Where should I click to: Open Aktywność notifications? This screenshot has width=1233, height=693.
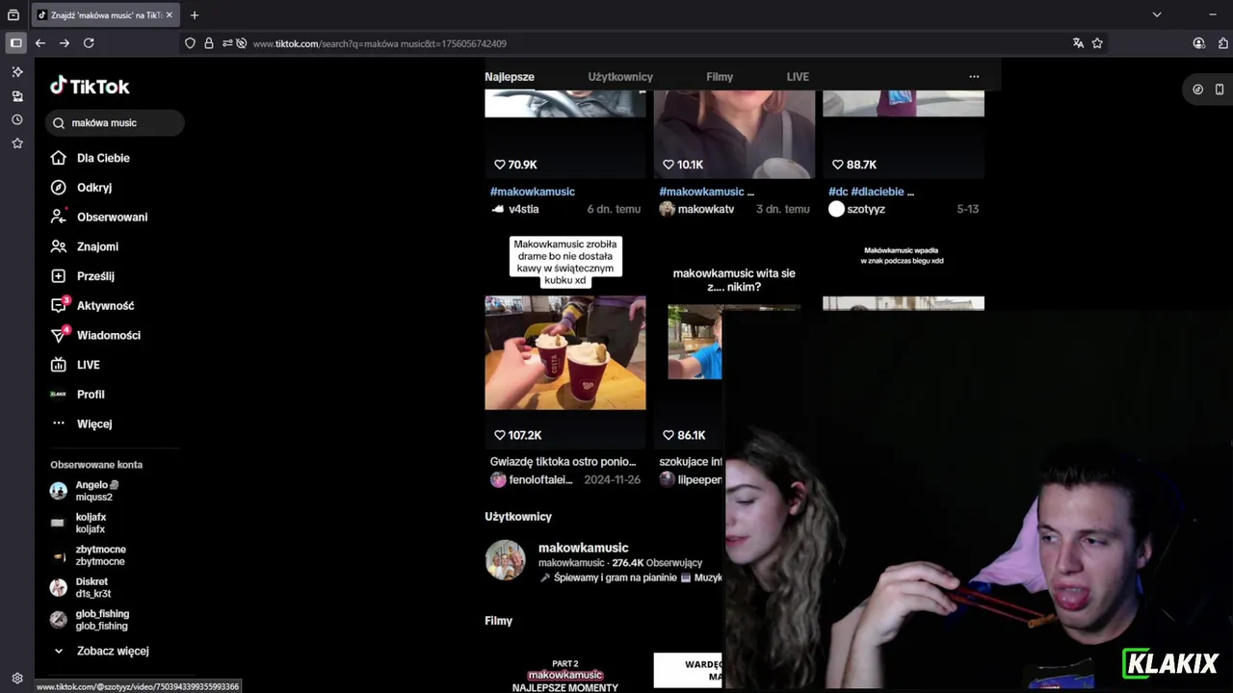[92, 306]
